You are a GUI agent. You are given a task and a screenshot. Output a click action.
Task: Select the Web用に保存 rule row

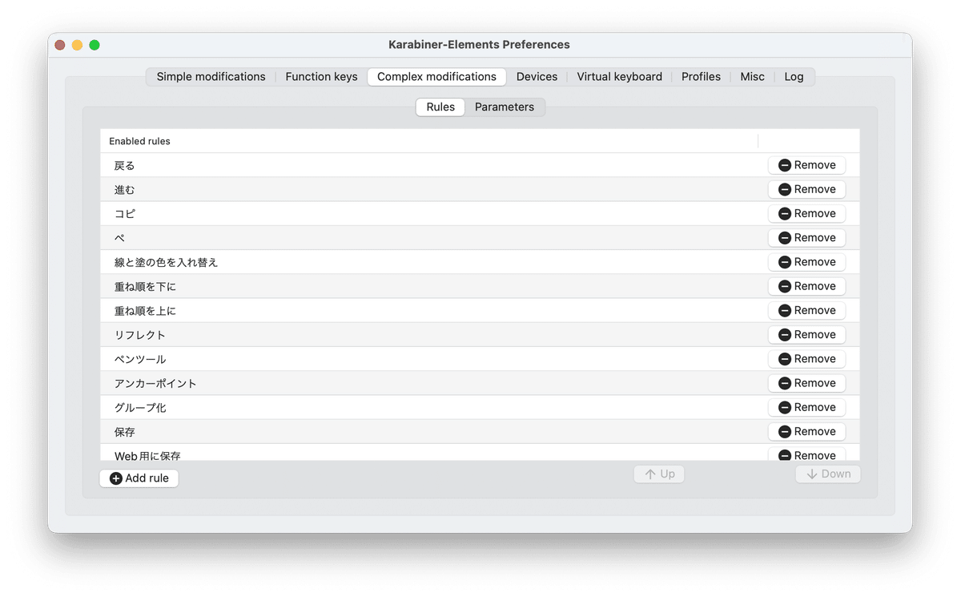(480, 453)
